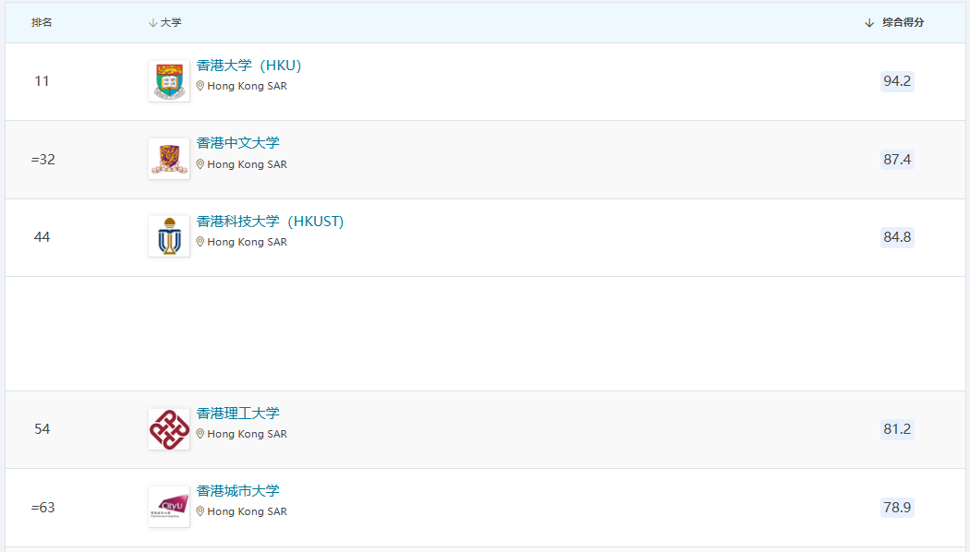The width and height of the screenshot is (970, 552).
Task: Click the 香港中文大学 purple crest logo
Action: (x=169, y=159)
